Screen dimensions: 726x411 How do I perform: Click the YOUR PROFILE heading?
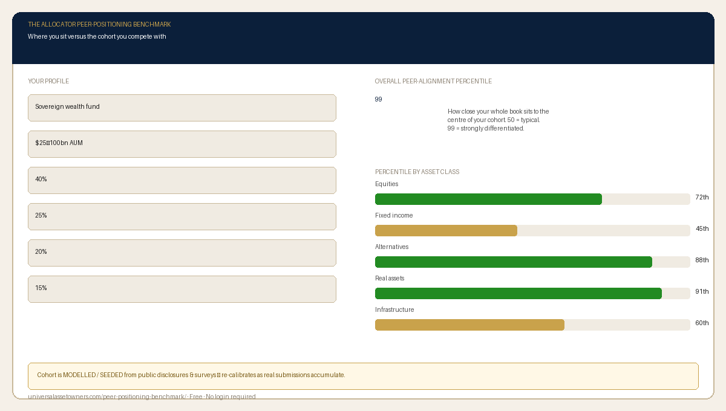pyautogui.click(x=48, y=82)
